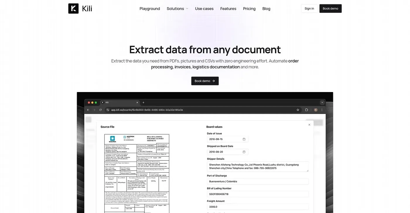
Task: Click the site info icon in the address bar
Action: (x=108, y=110)
